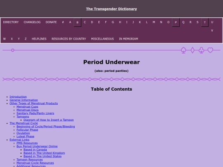Image resolution: width=223 pixels, height=167 pixels.
Task: Select letter O in navigation
Action: [x=168, y=22]
